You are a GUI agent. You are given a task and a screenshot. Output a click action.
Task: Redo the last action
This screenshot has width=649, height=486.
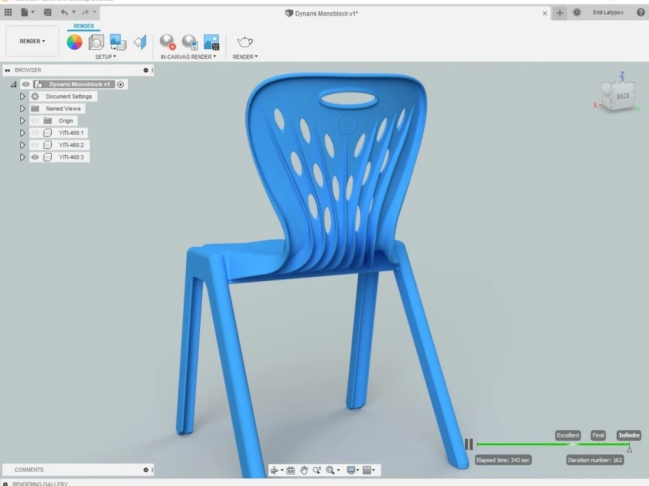coord(85,12)
